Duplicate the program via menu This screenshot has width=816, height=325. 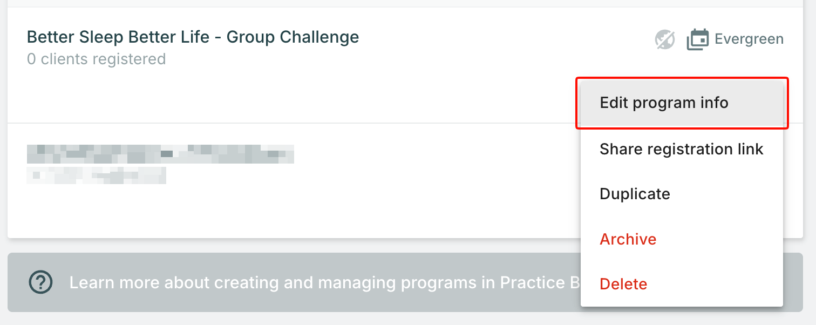point(635,194)
